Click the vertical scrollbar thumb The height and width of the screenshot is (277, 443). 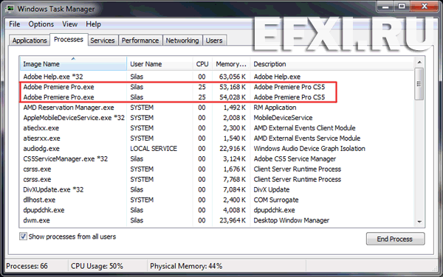[419, 84]
